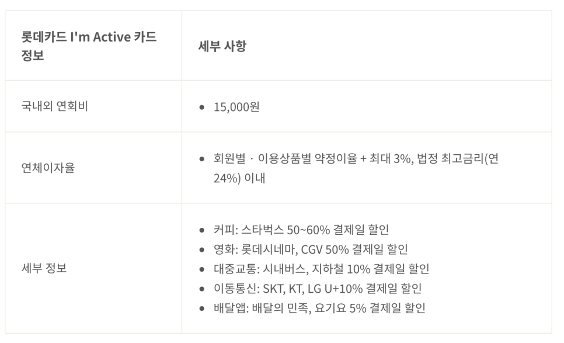Click the 15,000원 annual fee text

tap(236, 107)
